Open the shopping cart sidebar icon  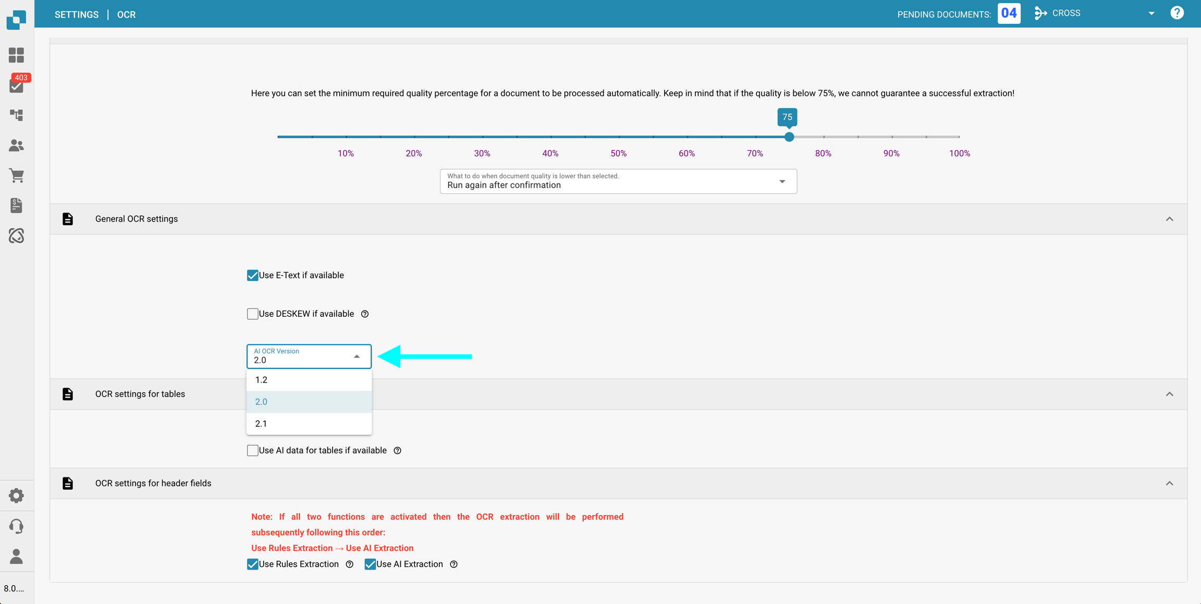(16, 176)
